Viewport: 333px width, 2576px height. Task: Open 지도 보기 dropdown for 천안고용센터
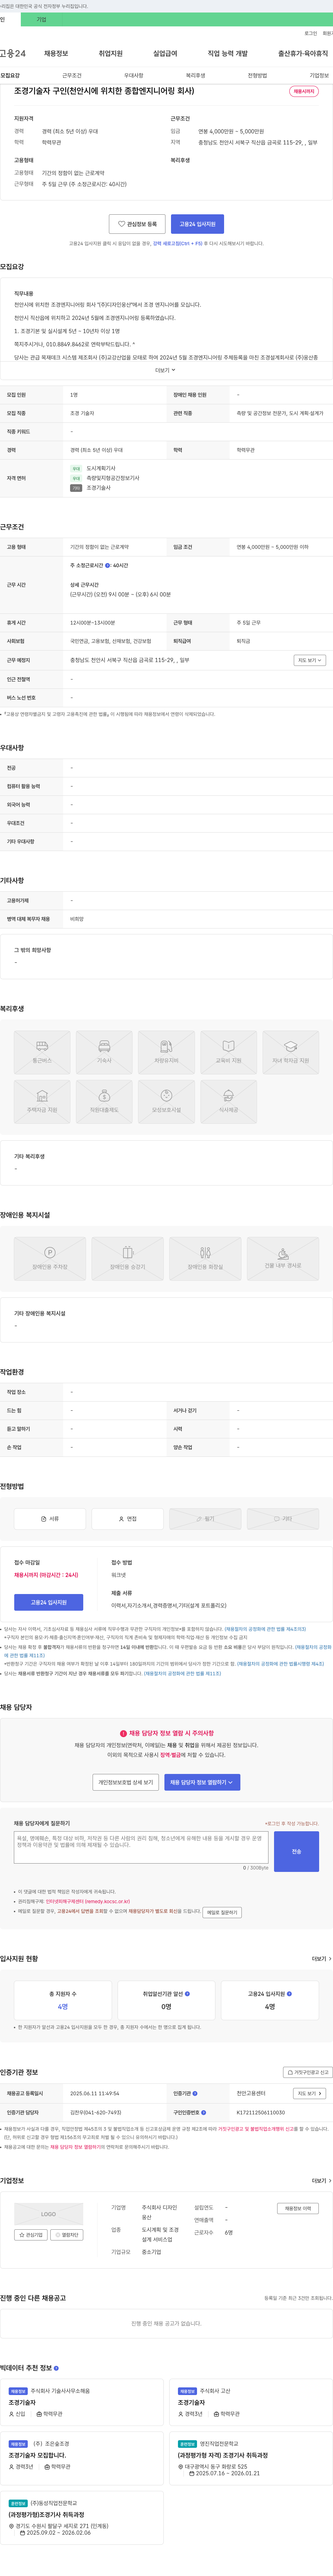310,2093
